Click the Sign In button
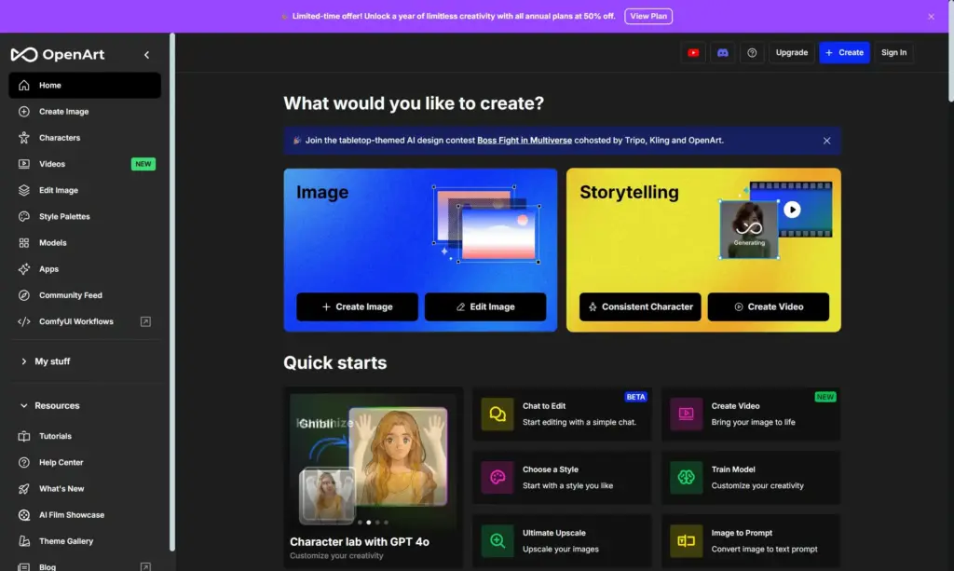Screen dimensions: 954x571 click(x=893, y=53)
